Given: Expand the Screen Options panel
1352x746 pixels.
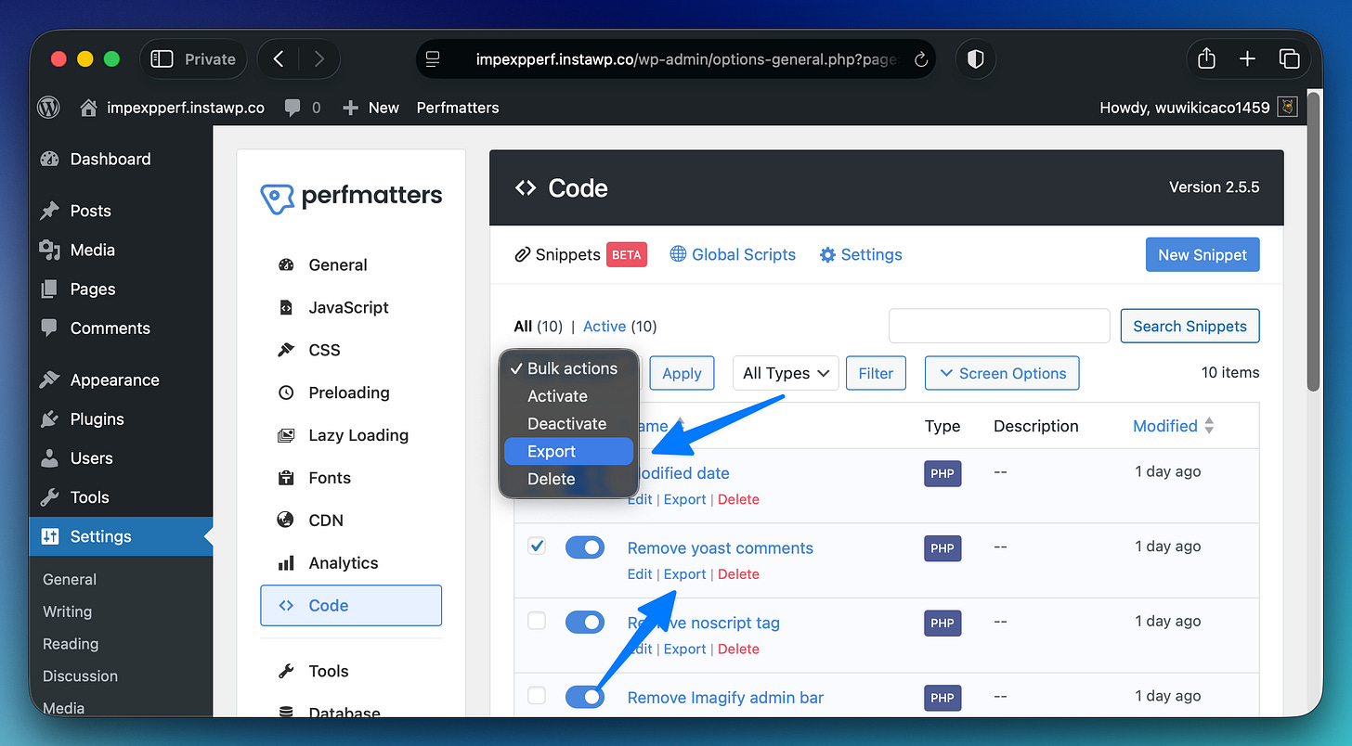Looking at the screenshot, I should (x=1002, y=373).
